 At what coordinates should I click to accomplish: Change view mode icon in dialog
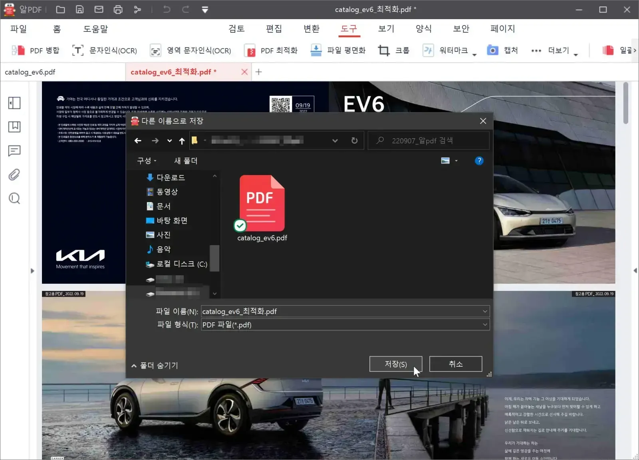tap(445, 161)
